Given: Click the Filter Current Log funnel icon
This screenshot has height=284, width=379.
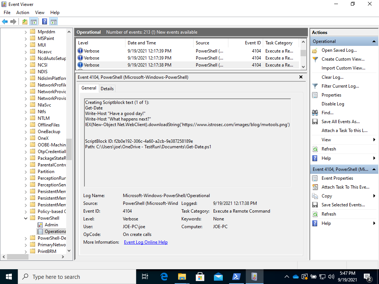Looking at the screenshot, I should pos(315,86).
